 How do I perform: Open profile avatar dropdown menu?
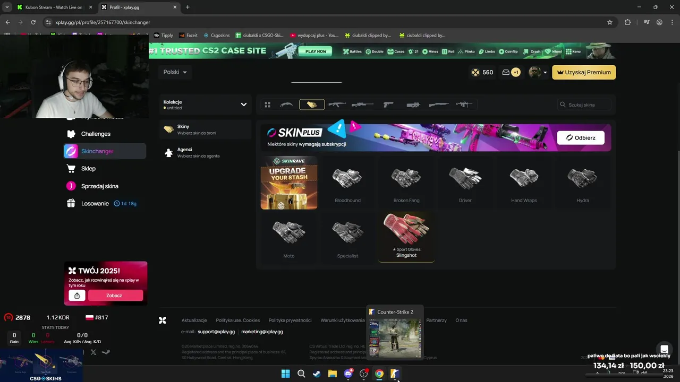[538, 72]
